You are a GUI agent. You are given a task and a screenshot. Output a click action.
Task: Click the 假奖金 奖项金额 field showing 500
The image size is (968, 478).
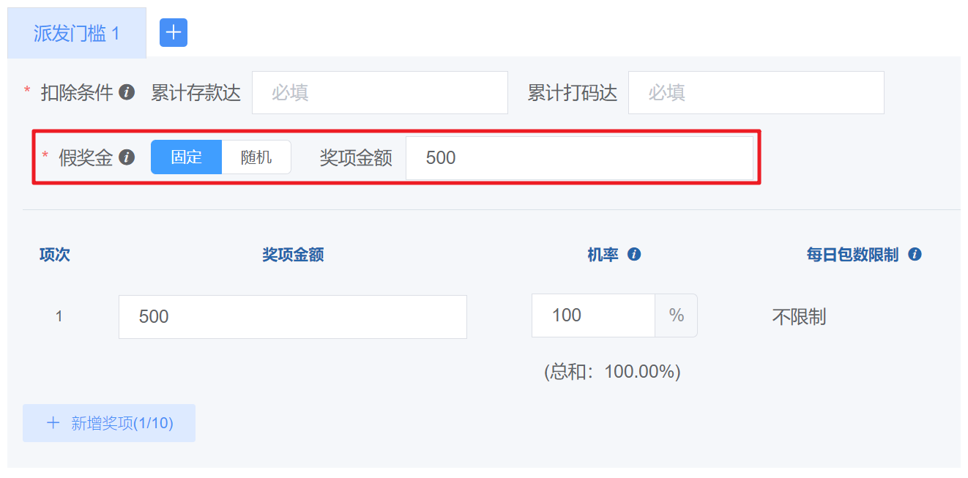pos(578,158)
